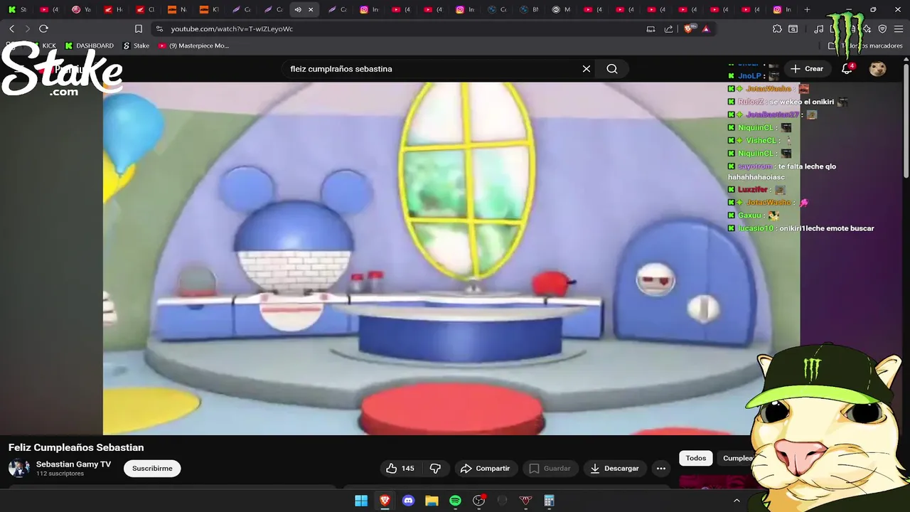Bookmark this page with the bookmark icon
The image size is (910, 512).
(x=139, y=28)
